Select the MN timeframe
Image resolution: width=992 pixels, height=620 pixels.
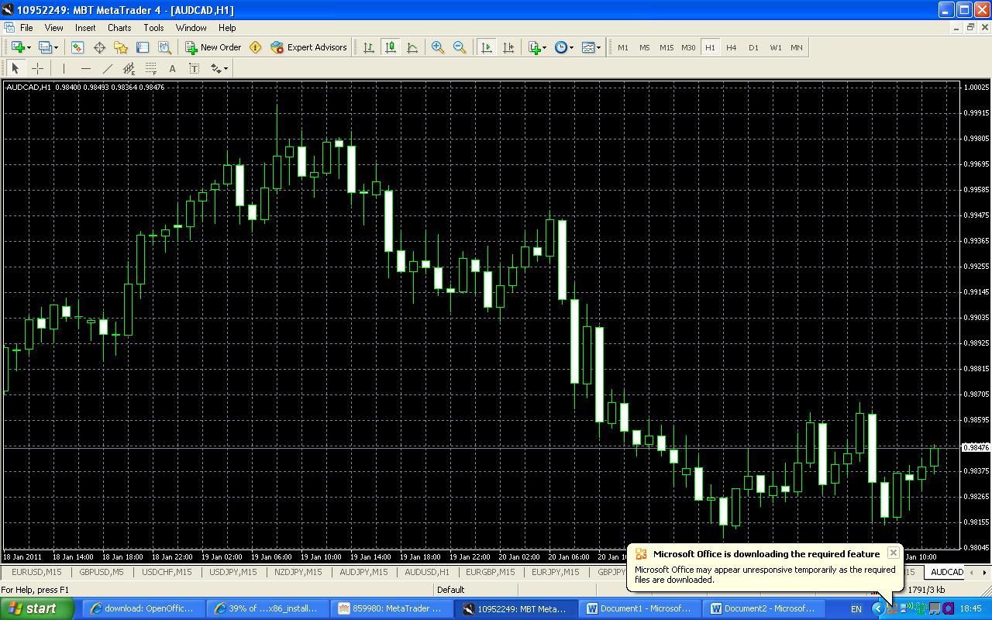(797, 47)
